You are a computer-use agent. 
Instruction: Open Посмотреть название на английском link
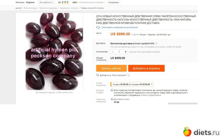[120, 27]
